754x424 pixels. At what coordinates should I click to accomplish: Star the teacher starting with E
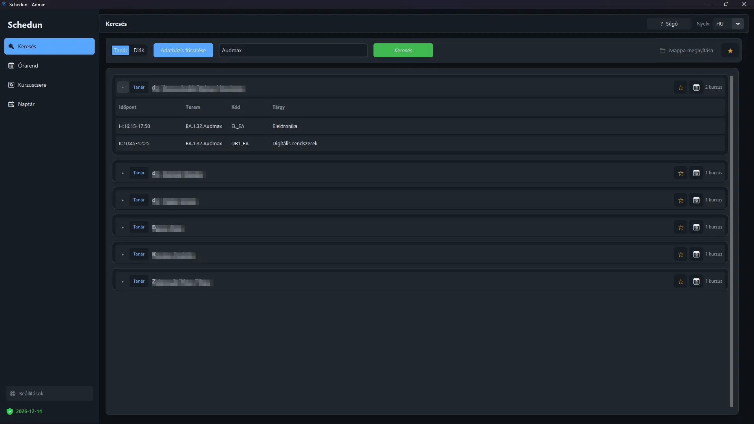pos(681,227)
